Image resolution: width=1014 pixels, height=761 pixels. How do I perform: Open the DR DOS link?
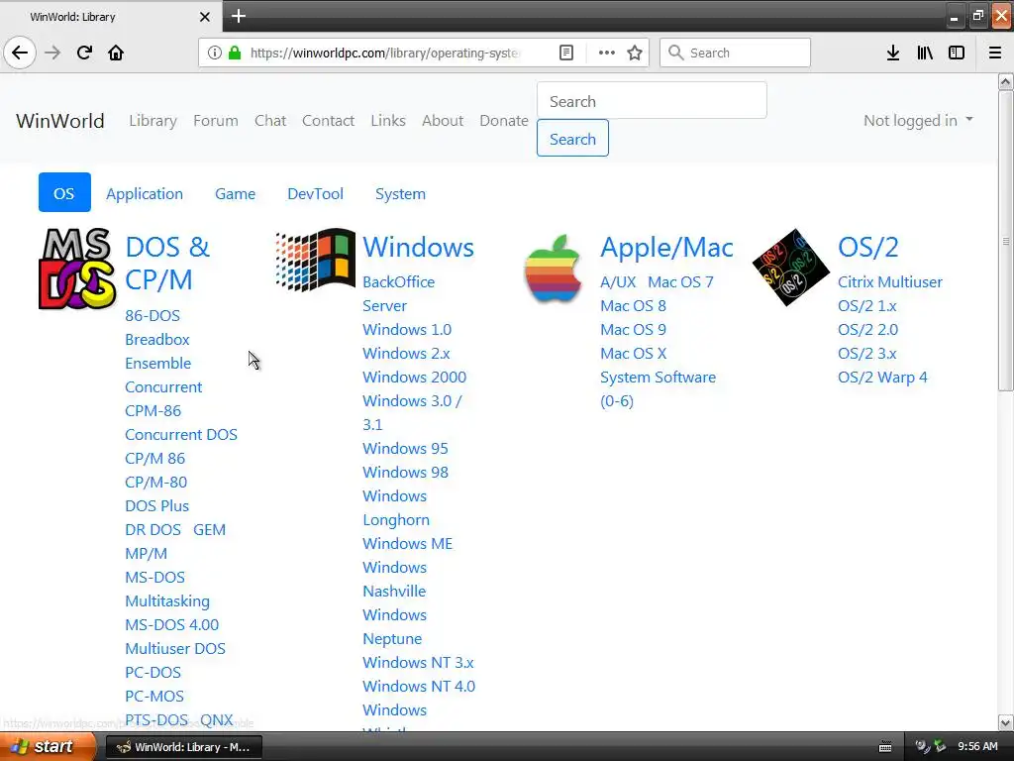point(152,529)
